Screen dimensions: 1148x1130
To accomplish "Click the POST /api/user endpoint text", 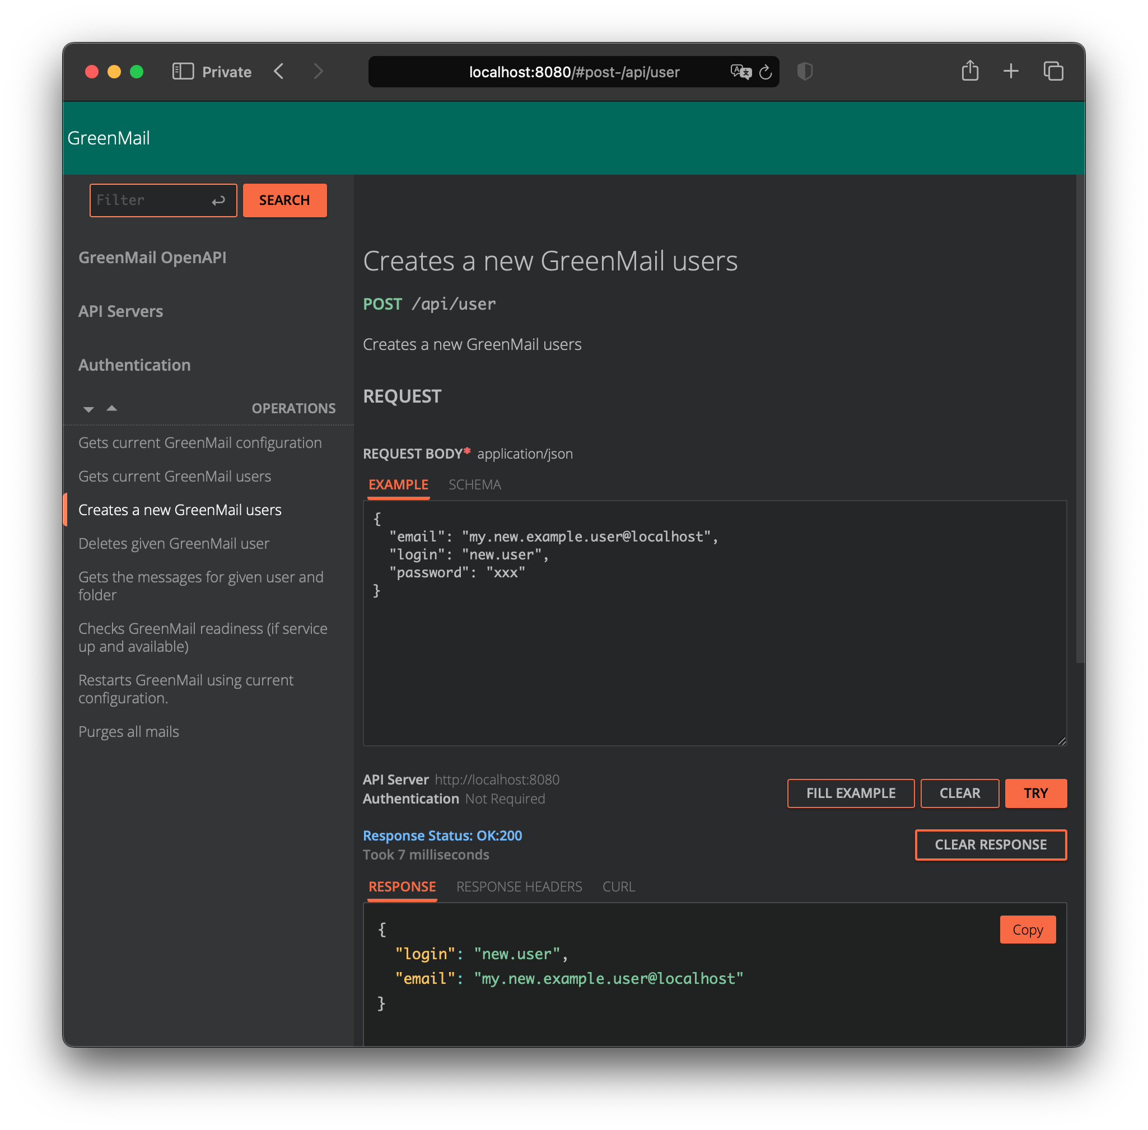I will [429, 304].
